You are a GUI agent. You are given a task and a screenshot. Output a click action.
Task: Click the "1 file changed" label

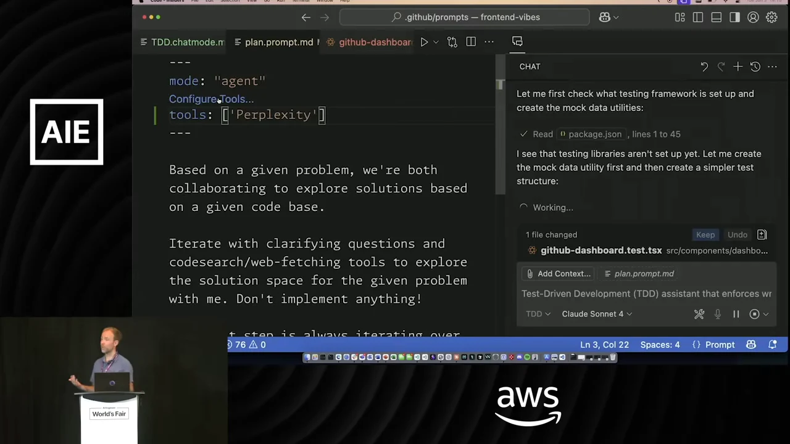click(x=551, y=234)
